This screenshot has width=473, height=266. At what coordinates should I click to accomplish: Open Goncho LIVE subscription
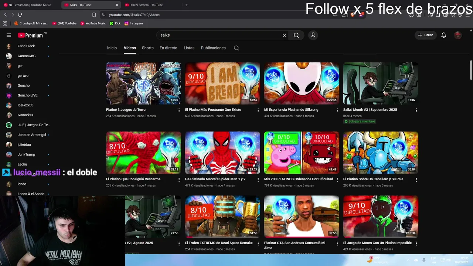coord(28,95)
